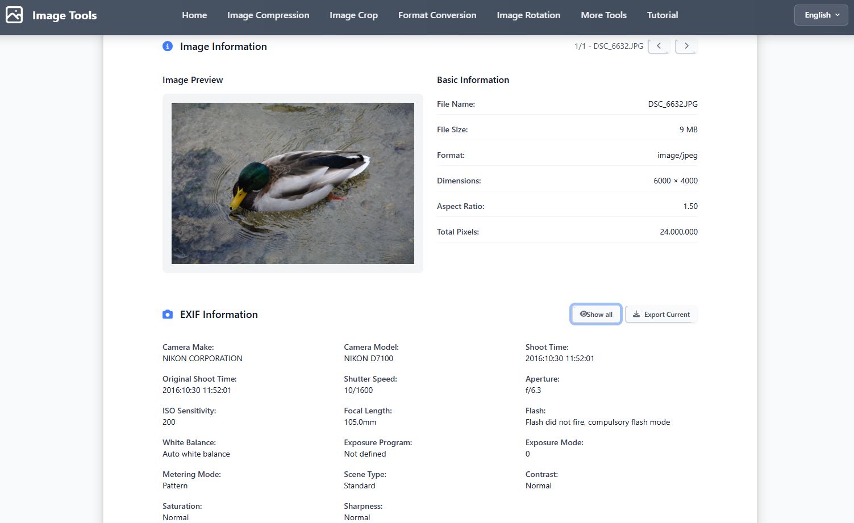The height and width of the screenshot is (523, 854).
Task: Open Image Rotation in the navigation
Action: tap(528, 15)
